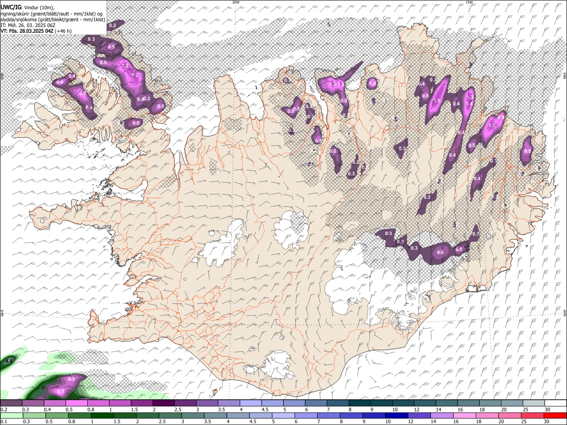The width and height of the screenshot is (567, 425).
Task: Click the '3.5' label under the upper snow scale
Action: coord(221,410)
